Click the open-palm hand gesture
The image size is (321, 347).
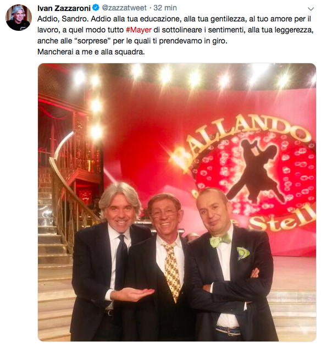click(132, 294)
